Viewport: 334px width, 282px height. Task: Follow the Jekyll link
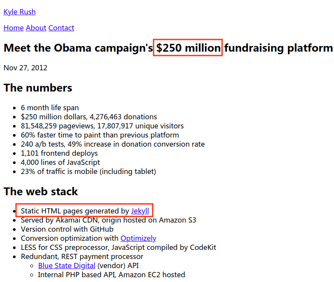[x=140, y=211]
